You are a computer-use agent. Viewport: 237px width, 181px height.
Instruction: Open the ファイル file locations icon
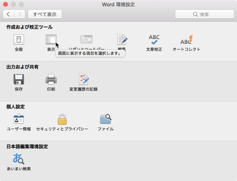pos(105,119)
